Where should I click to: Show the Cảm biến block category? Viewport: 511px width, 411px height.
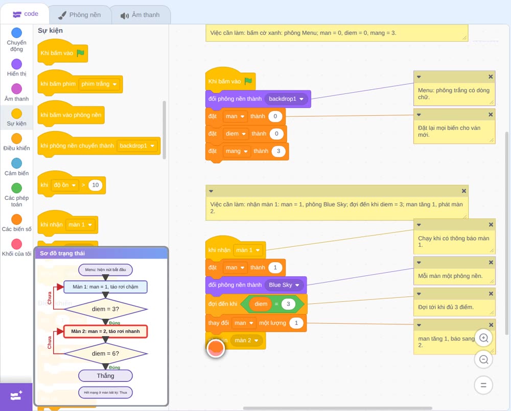(x=16, y=167)
